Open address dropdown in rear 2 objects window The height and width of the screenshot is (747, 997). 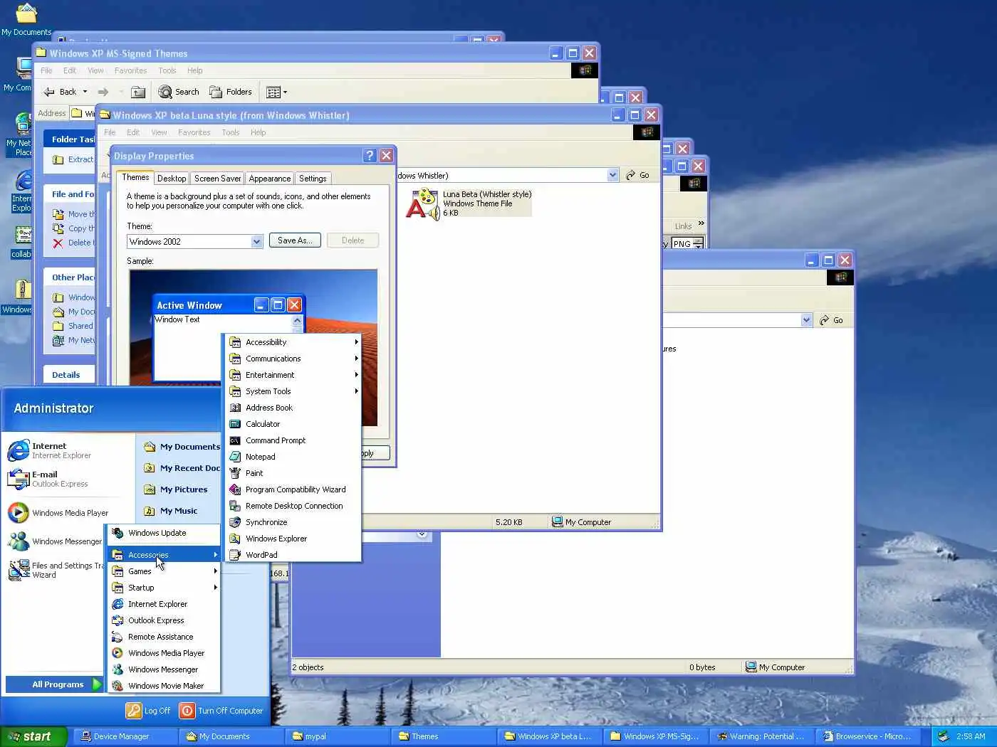[806, 320]
